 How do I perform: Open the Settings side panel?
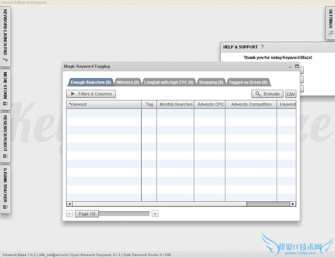(330, 23)
